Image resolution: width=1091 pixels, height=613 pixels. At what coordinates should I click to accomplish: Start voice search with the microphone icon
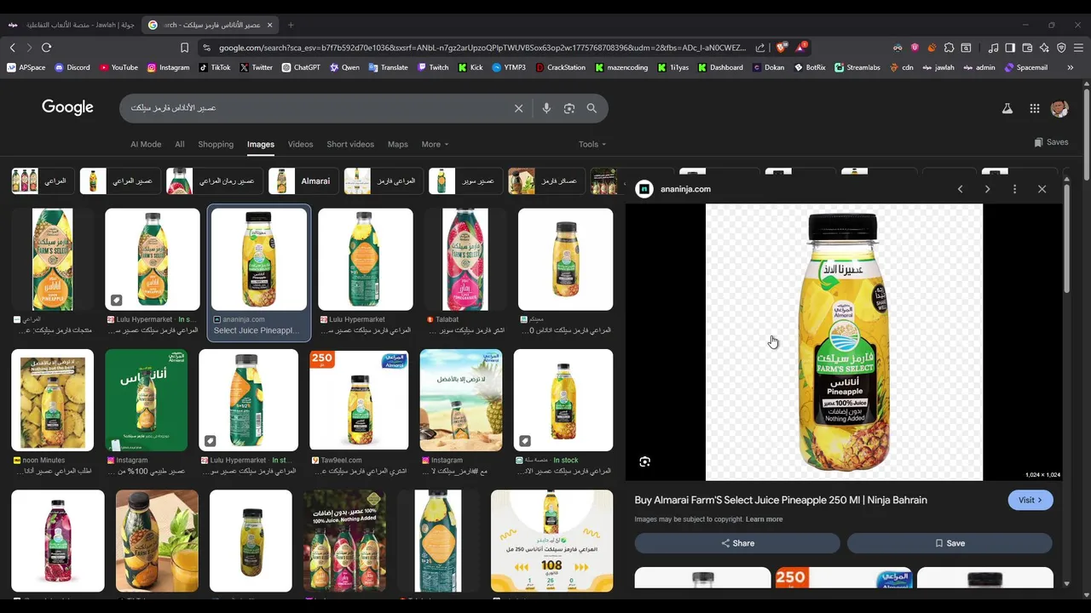click(546, 108)
